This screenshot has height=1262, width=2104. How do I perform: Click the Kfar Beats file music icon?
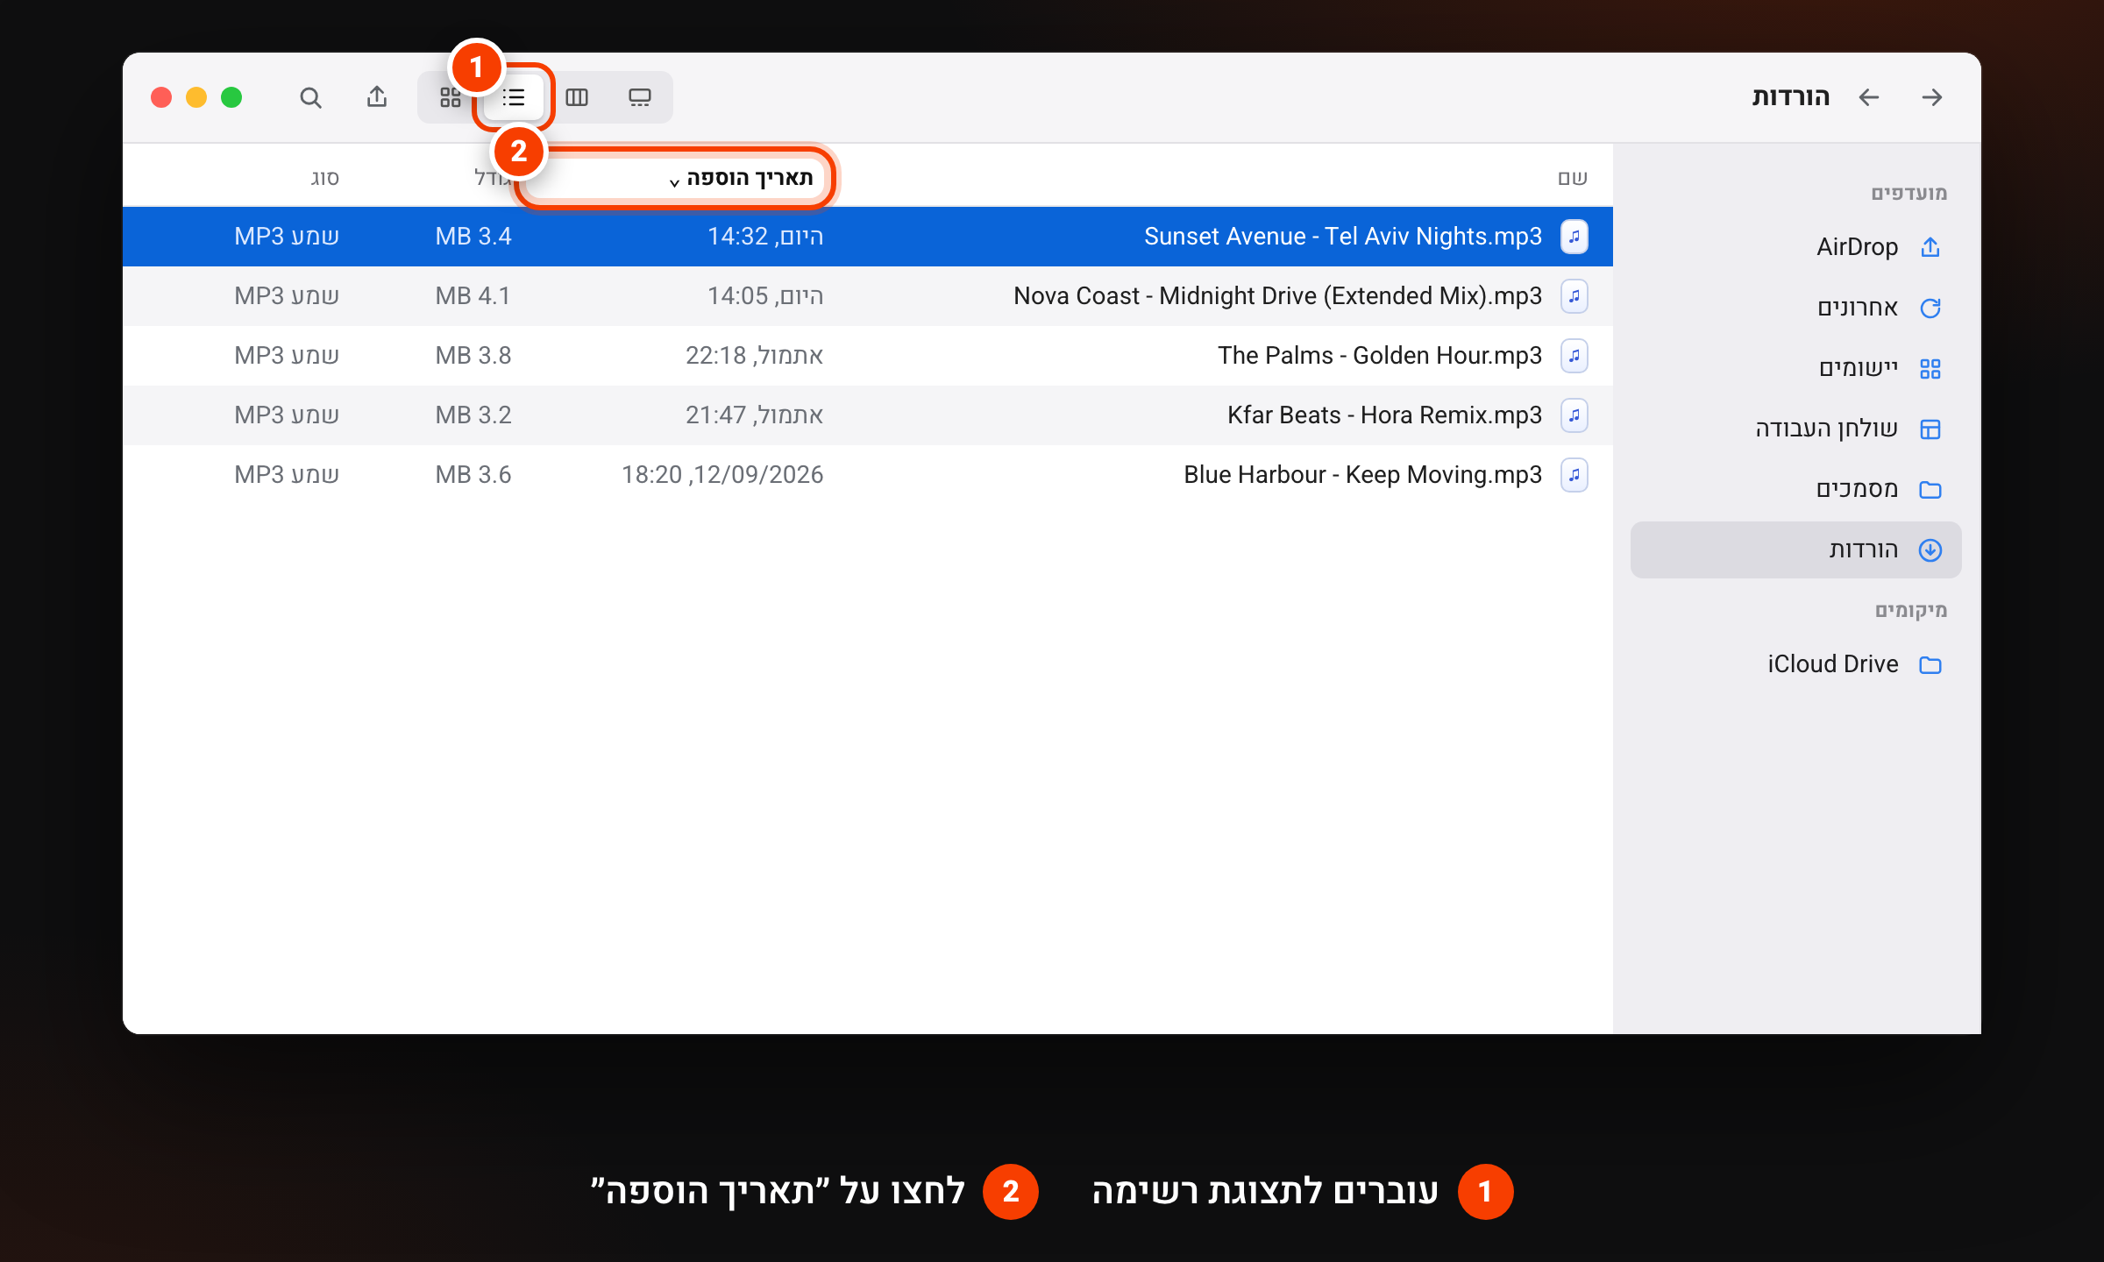point(1574,415)
